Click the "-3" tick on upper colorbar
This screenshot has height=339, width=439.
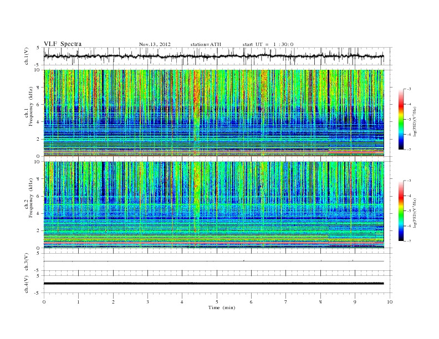(409, 89)
